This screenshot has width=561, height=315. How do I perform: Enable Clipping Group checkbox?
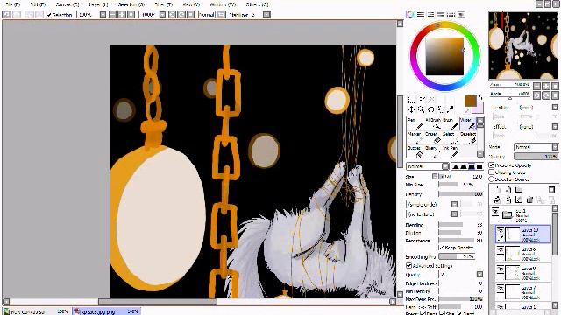point(491,172)
